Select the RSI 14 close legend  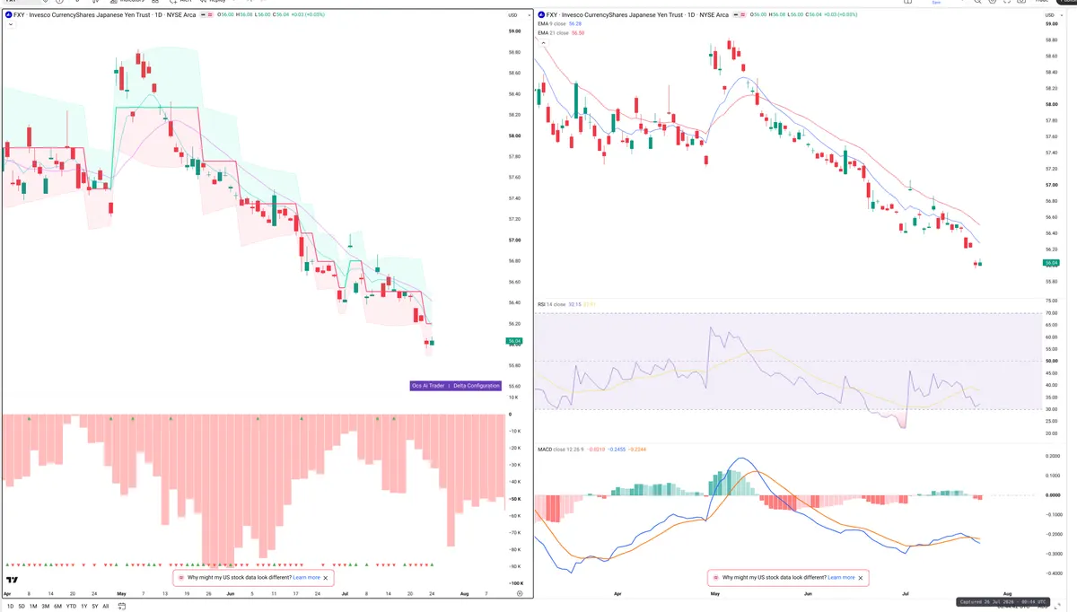[x=551, y=304]
